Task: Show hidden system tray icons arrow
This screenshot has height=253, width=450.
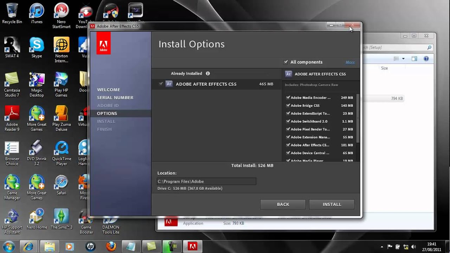Action: (382, 247)
